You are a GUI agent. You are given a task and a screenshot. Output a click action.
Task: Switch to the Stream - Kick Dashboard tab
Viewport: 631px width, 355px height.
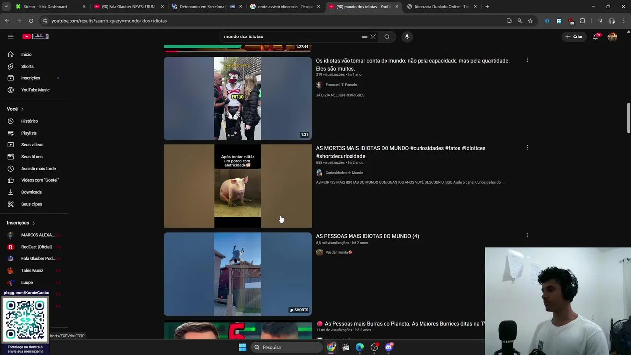[49, 7]
